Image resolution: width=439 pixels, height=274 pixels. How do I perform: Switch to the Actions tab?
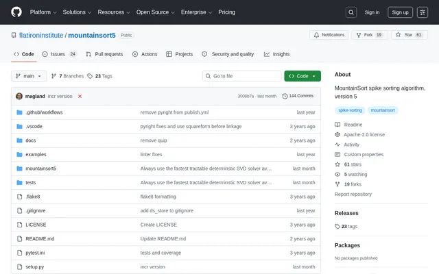(x=145, y=54)
